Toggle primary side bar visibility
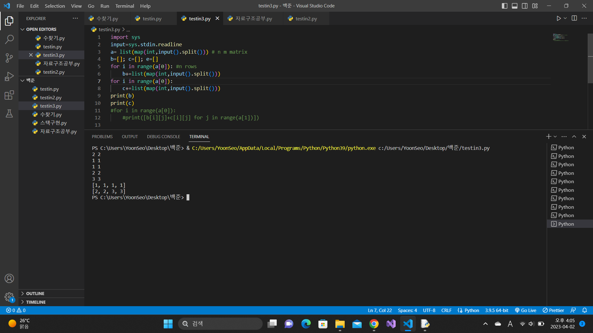Screen dimensions: 593x333 pos(505,6)
